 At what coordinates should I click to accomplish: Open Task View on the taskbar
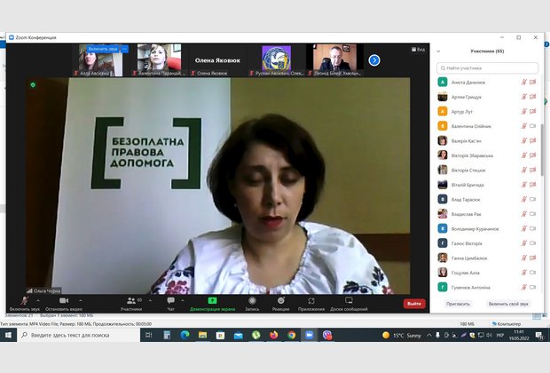coord(149,335)
